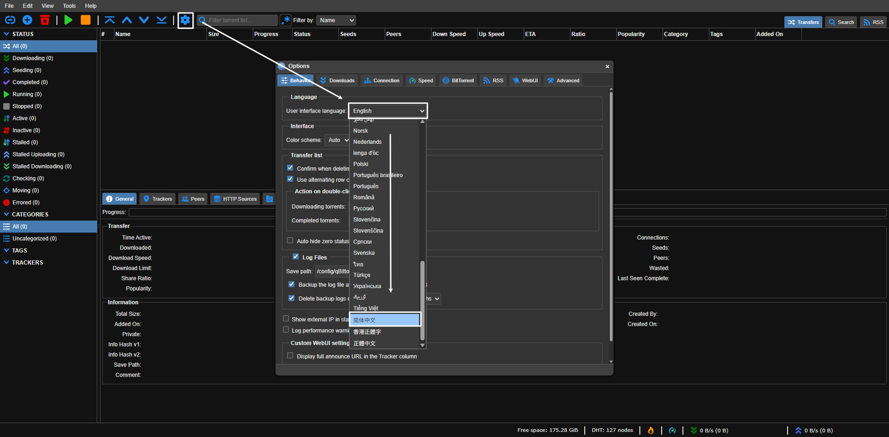This screenshot has width=889, height=437.
Task: Enable Display full announce URL checkbox
Action: point(290,356)
